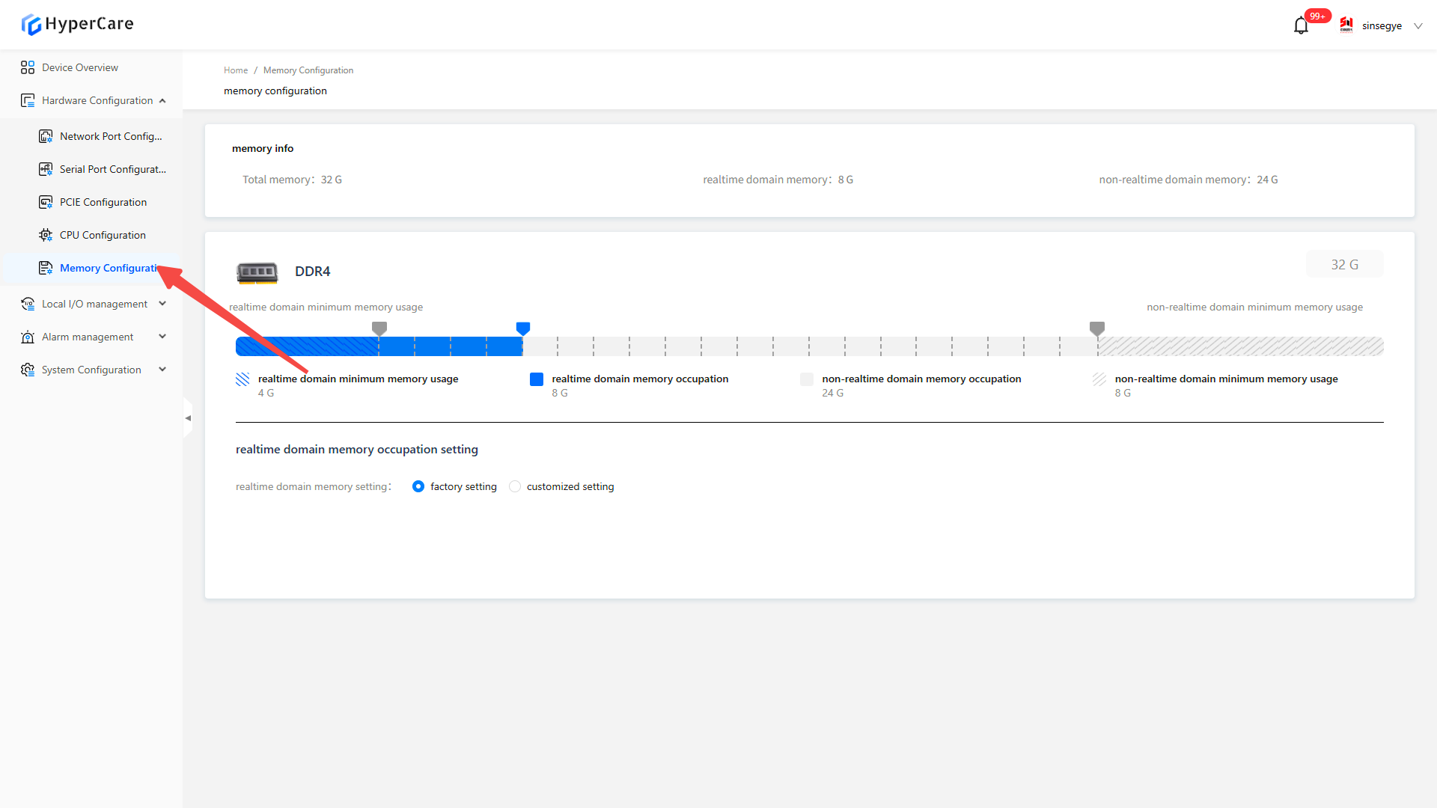Click the notification bell icon
This screenshot has width=1437, height=808.
point(1301,26)
